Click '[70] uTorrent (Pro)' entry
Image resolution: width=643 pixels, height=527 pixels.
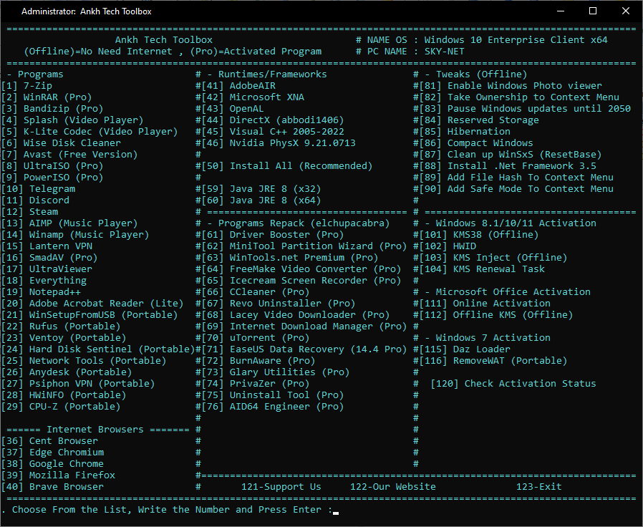(256, 339)
